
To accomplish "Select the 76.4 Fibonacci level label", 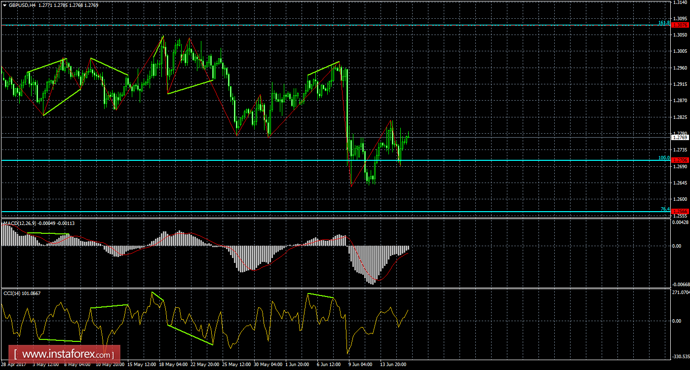I will pyautogui.click(x=665, y=209).
